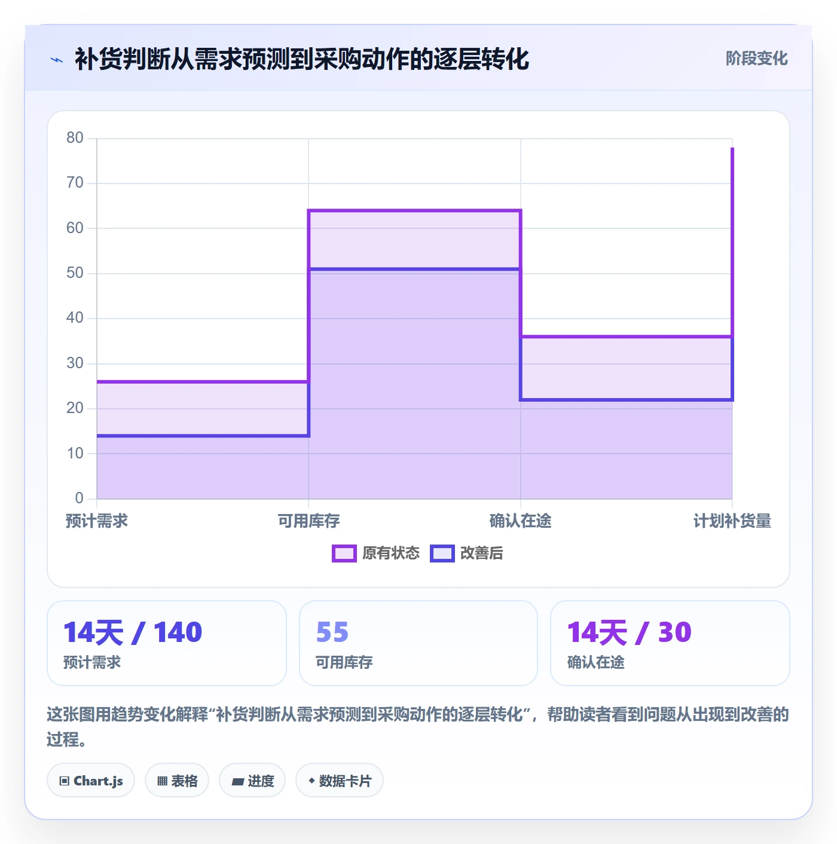Screen dimensions: 837x844
Task: Click the 改善后 legend label
Action: coord(481,554)
